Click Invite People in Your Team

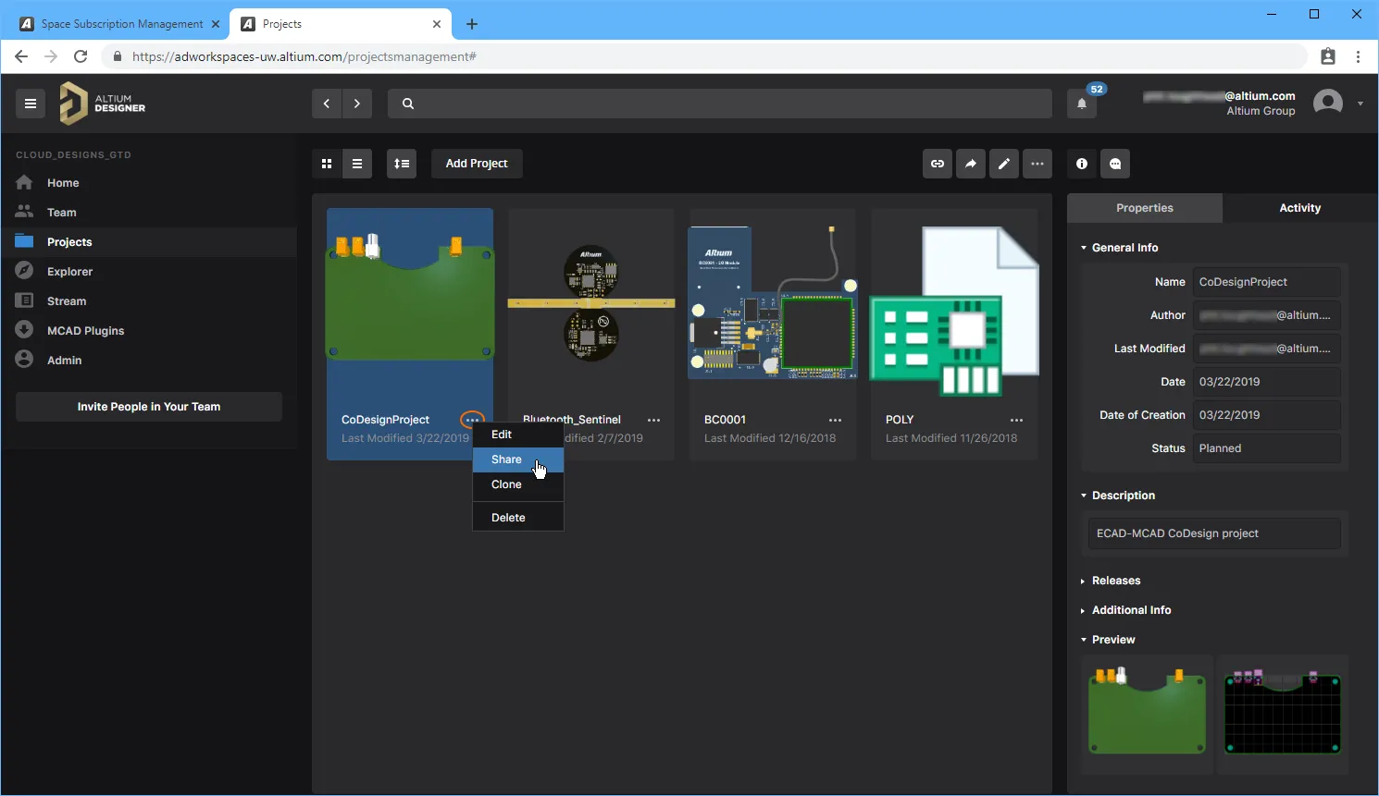pos(149,407)
